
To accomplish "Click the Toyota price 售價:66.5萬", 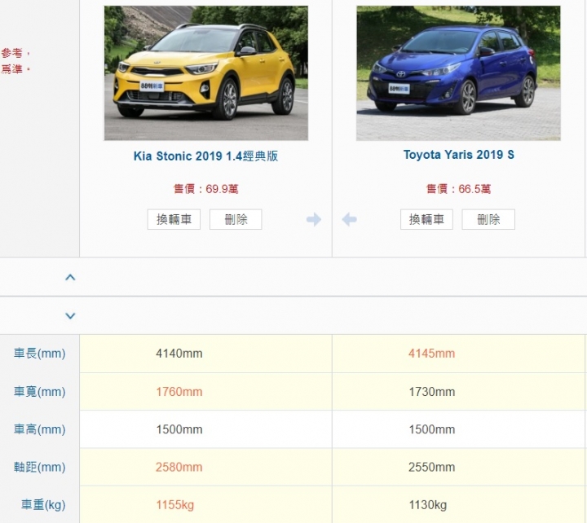I will pos(458,189).
